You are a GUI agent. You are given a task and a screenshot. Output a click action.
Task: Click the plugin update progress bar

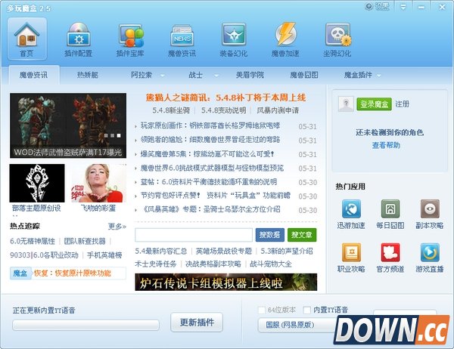click(86, 325)
